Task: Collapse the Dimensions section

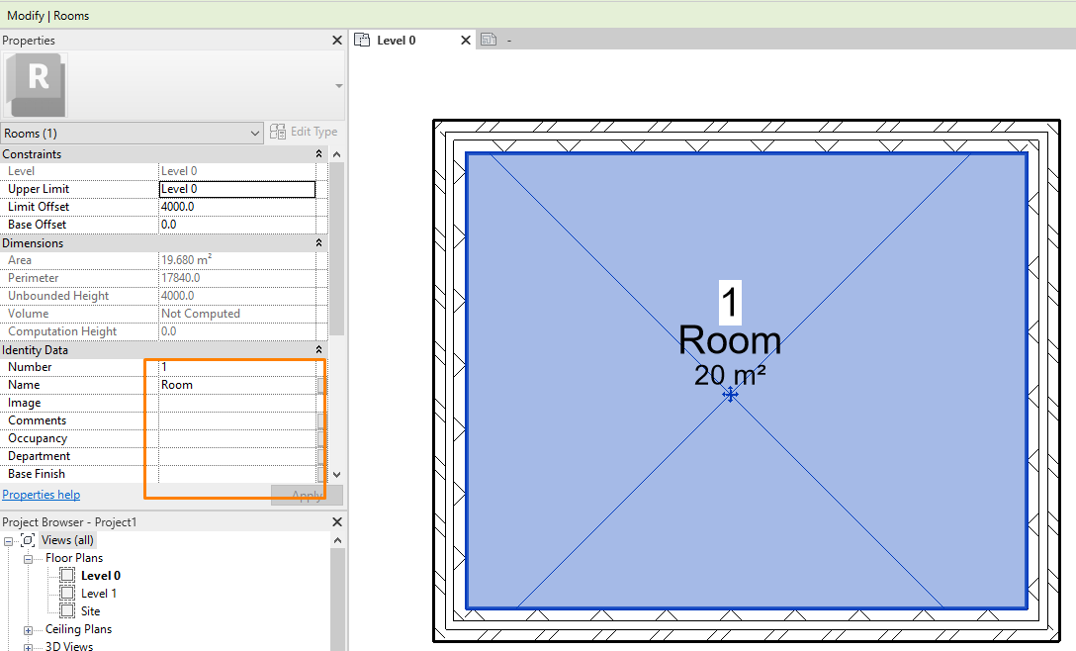Action: click(x=318, y=242)
